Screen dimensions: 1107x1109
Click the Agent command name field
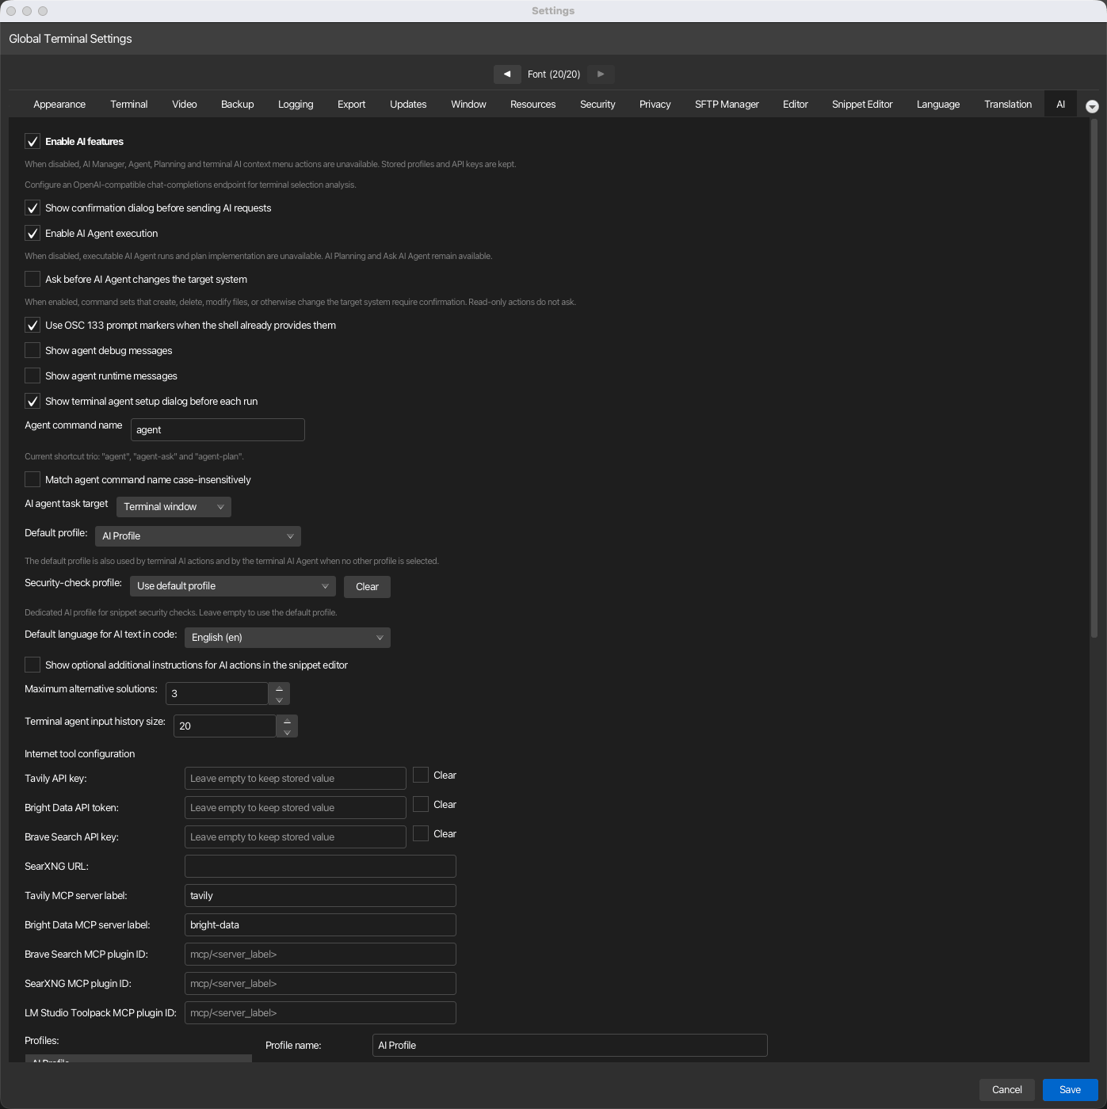[218, 430]
